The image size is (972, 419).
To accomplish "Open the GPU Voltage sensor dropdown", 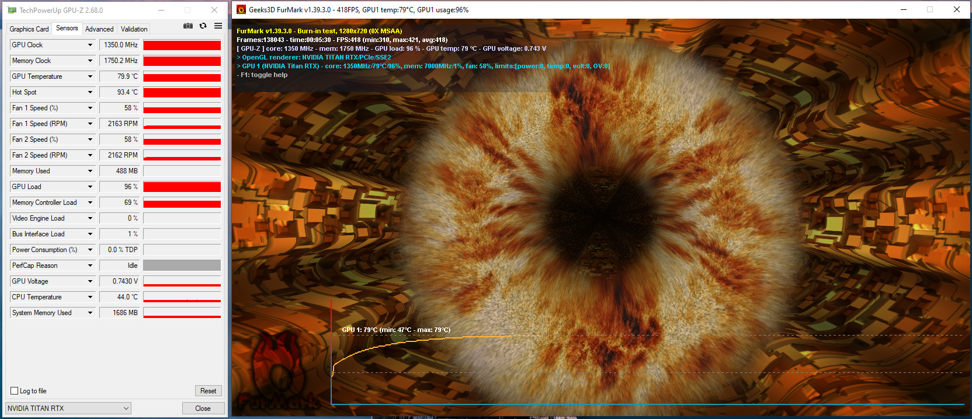I will tap(91, 281).
